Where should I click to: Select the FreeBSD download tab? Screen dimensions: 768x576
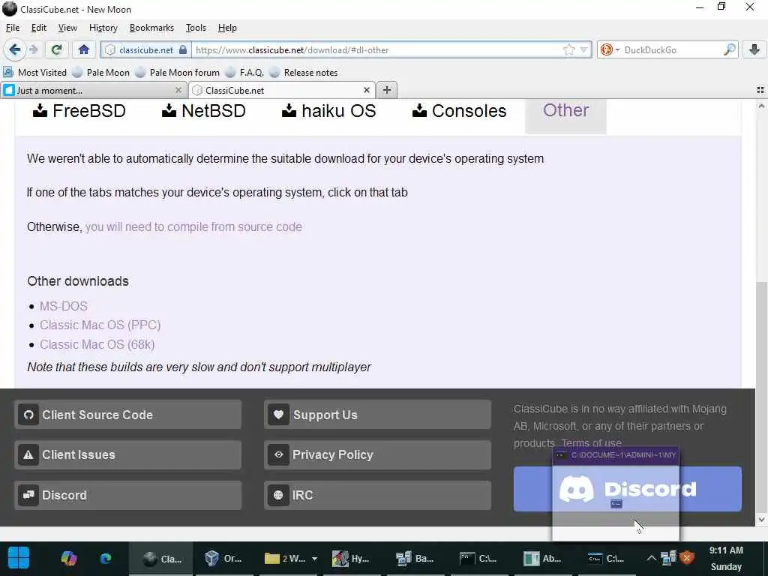click(x=79, y=111)
